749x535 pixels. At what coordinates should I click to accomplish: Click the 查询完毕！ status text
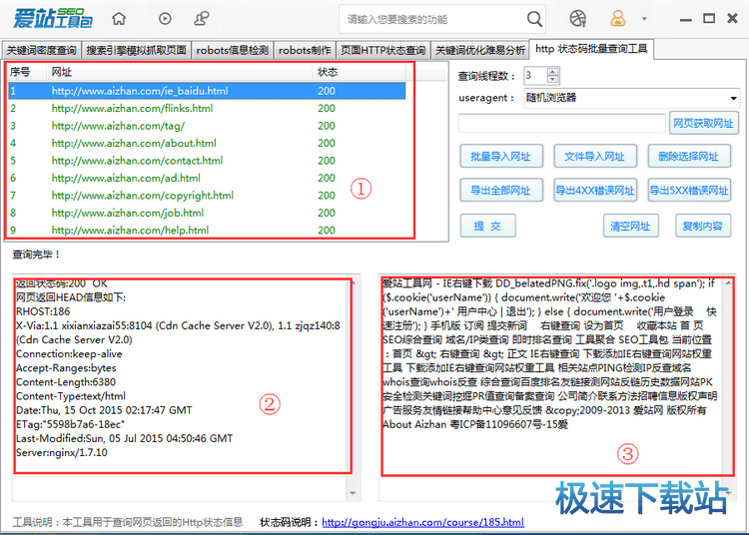pyautogui.click(x=36, y=255)
